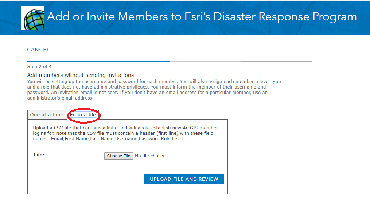Click the 'File:' label
This screenshot has width=370, height=199.
(39, 155)
